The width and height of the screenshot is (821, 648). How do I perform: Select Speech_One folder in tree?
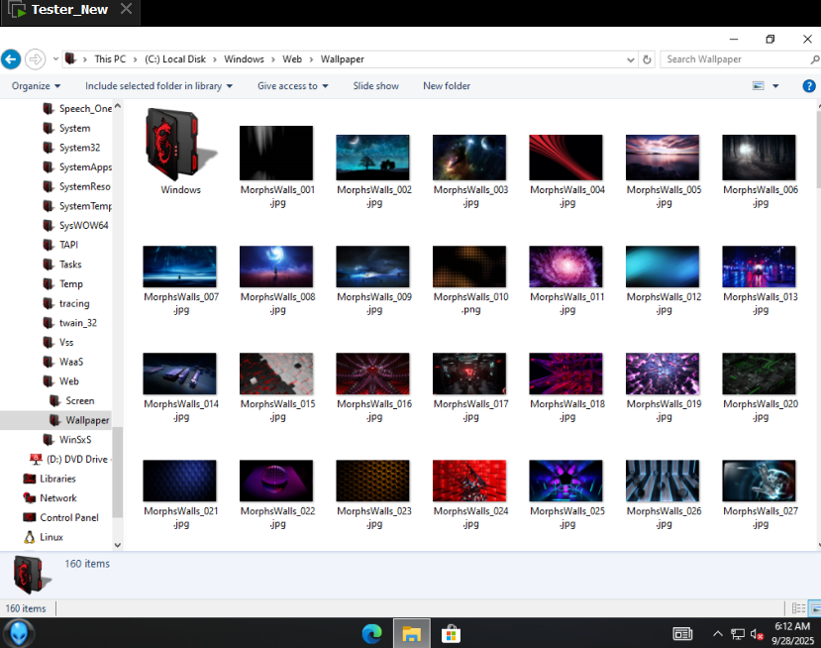pyautogui.click(x=85, y=108)
